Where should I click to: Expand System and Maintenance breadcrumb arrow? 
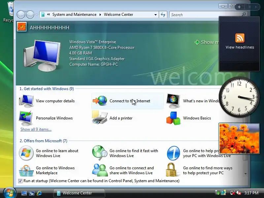[x=100, y=15]
